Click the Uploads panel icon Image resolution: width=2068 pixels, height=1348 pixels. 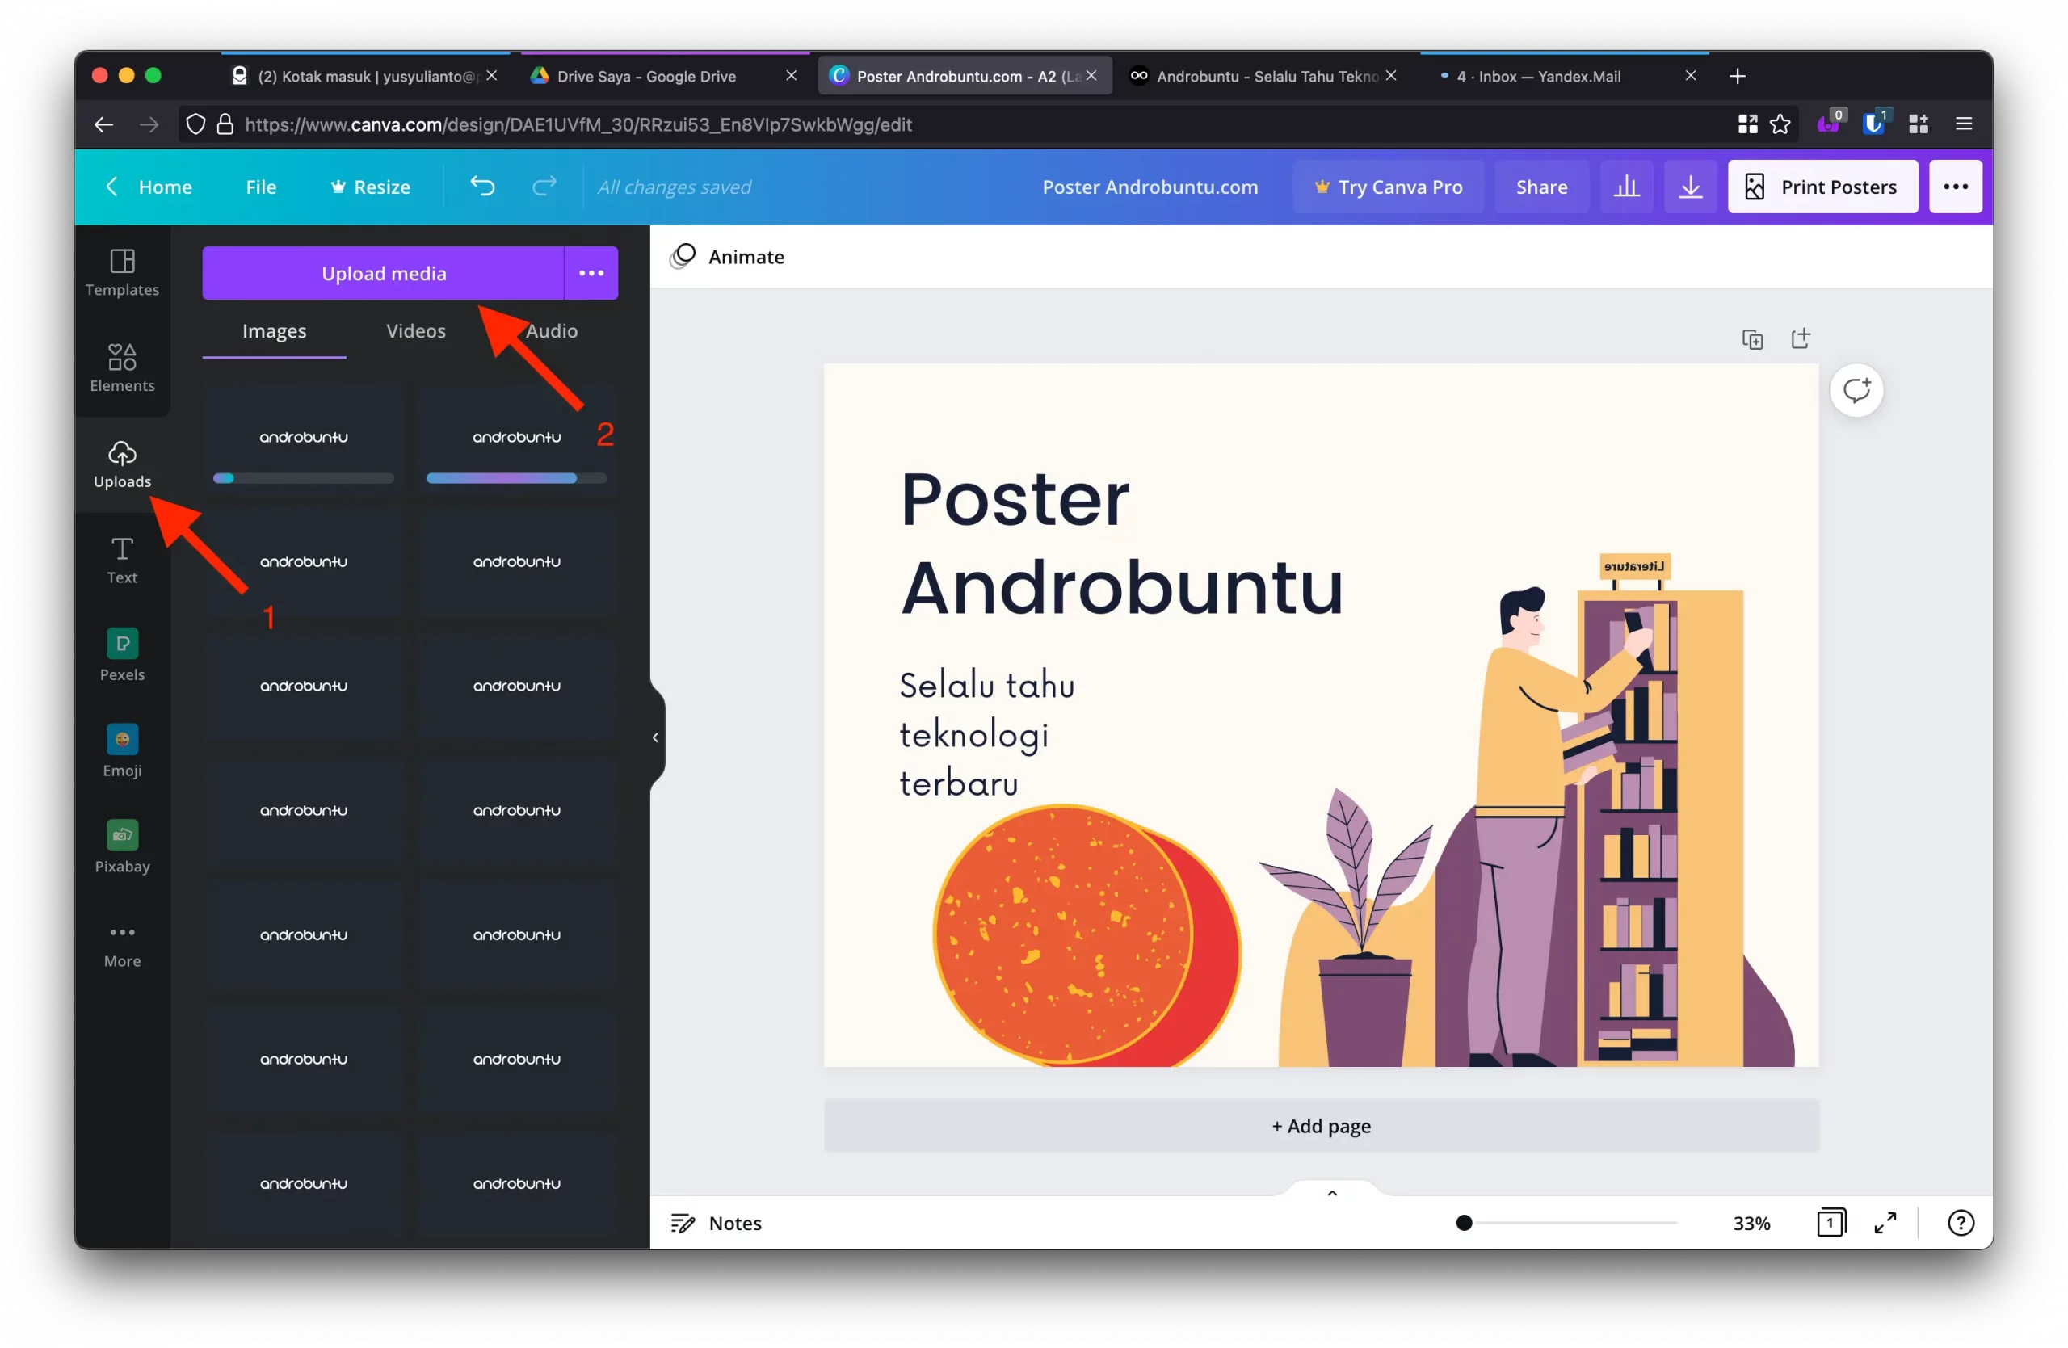(x=122, y=464)
